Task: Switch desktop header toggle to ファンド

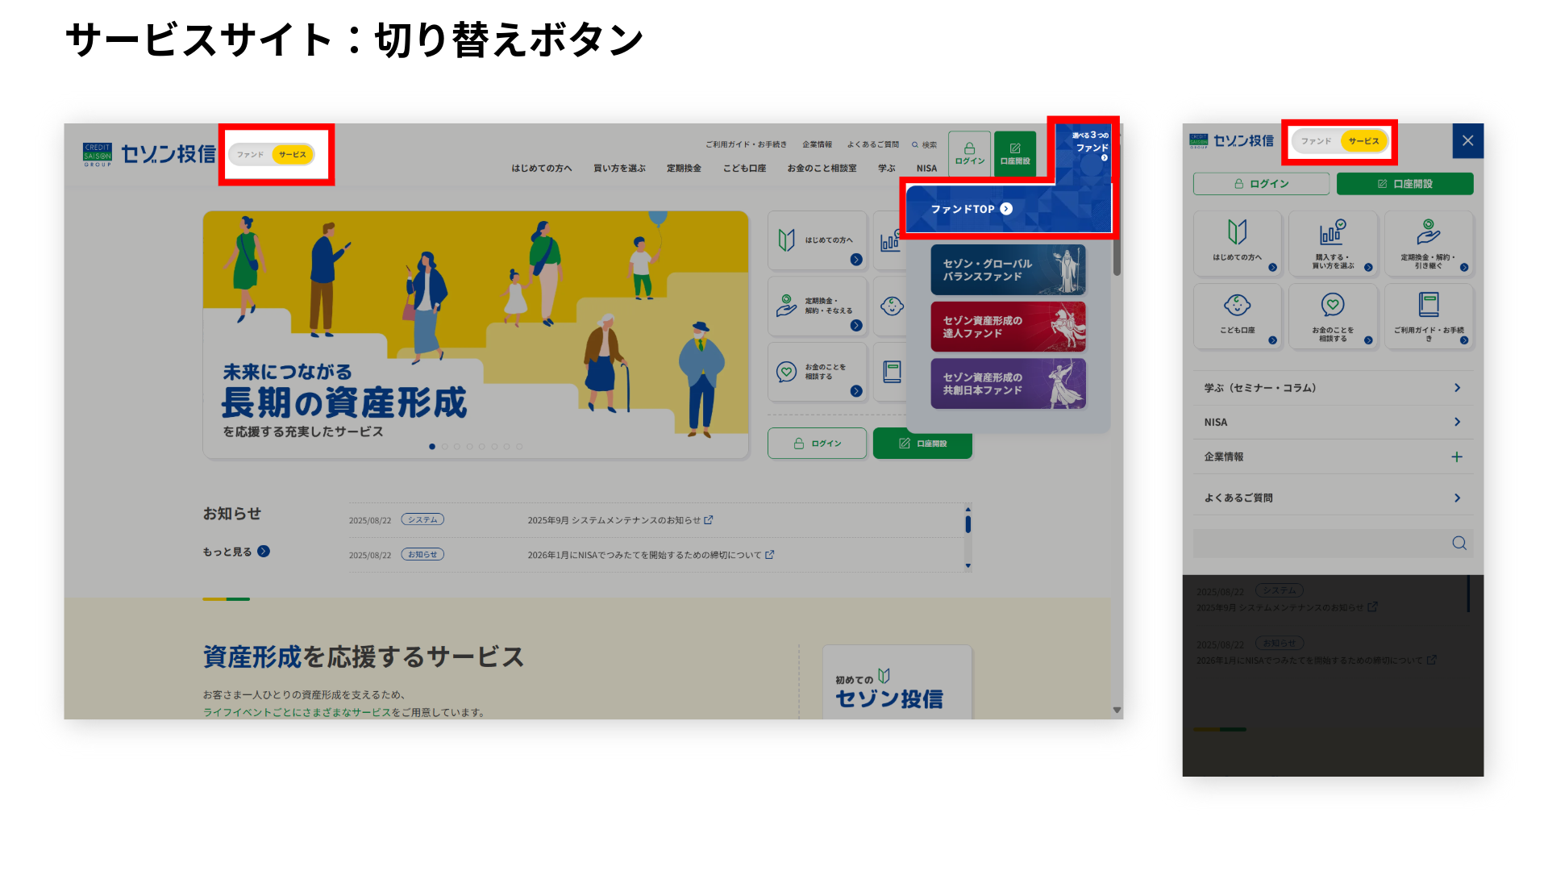Action: 251,155
